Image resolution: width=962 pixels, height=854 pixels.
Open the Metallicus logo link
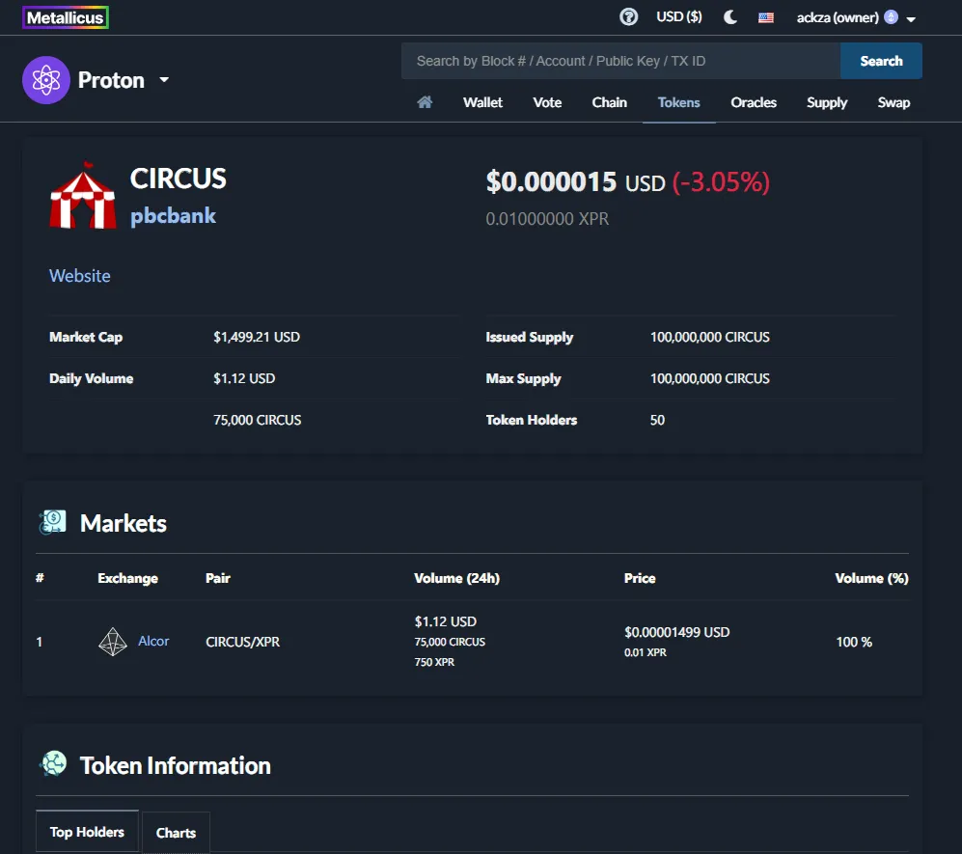click(65, 17)
